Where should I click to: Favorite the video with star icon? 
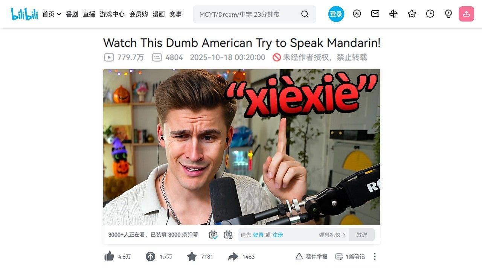(x=192, y=256)
